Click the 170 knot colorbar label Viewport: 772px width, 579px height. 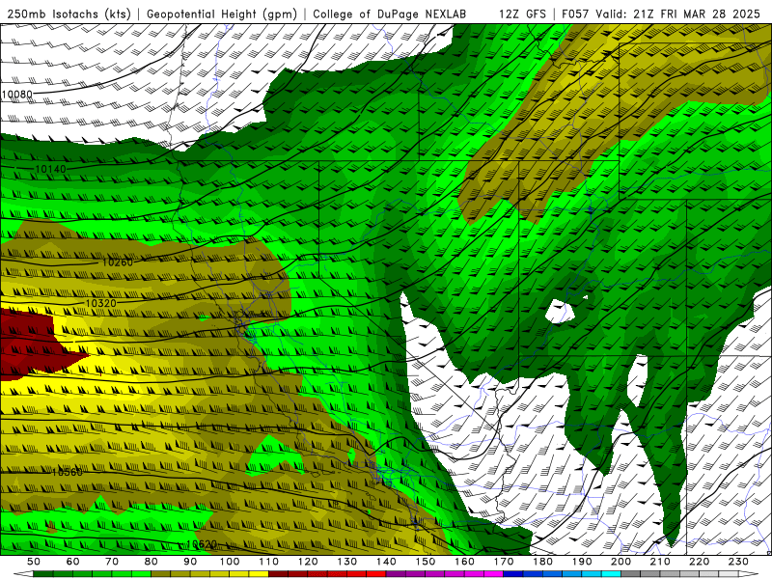click(x=504, y=562)
